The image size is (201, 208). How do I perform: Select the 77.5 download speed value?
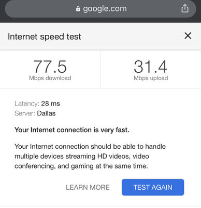point(50,67)
